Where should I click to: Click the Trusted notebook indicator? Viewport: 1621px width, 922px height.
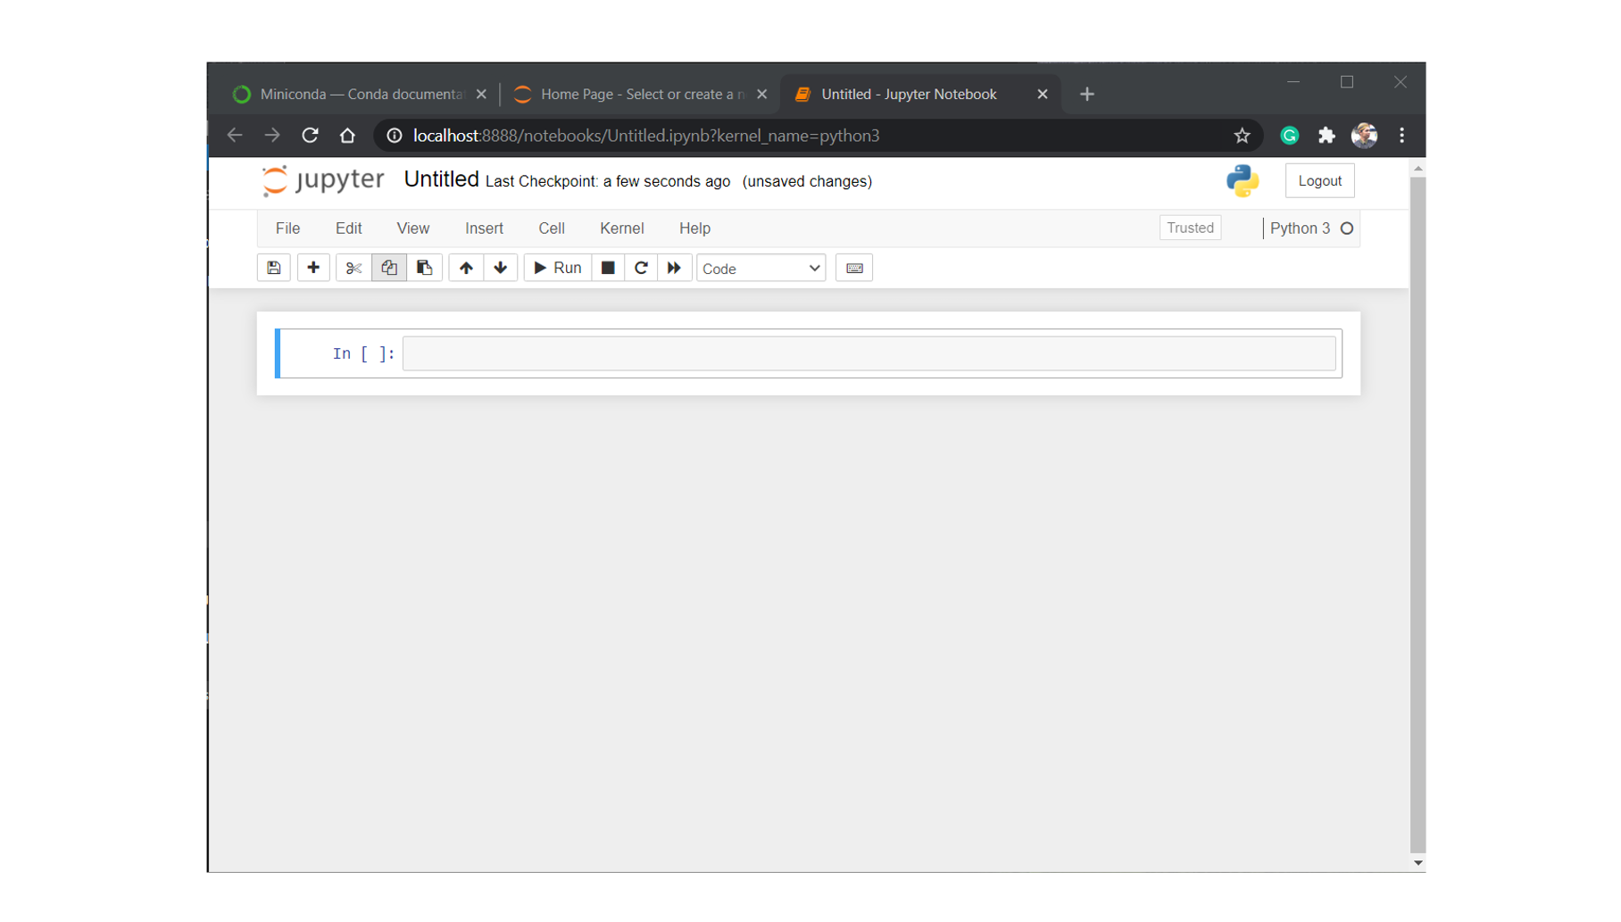[x=1190, y=228]
